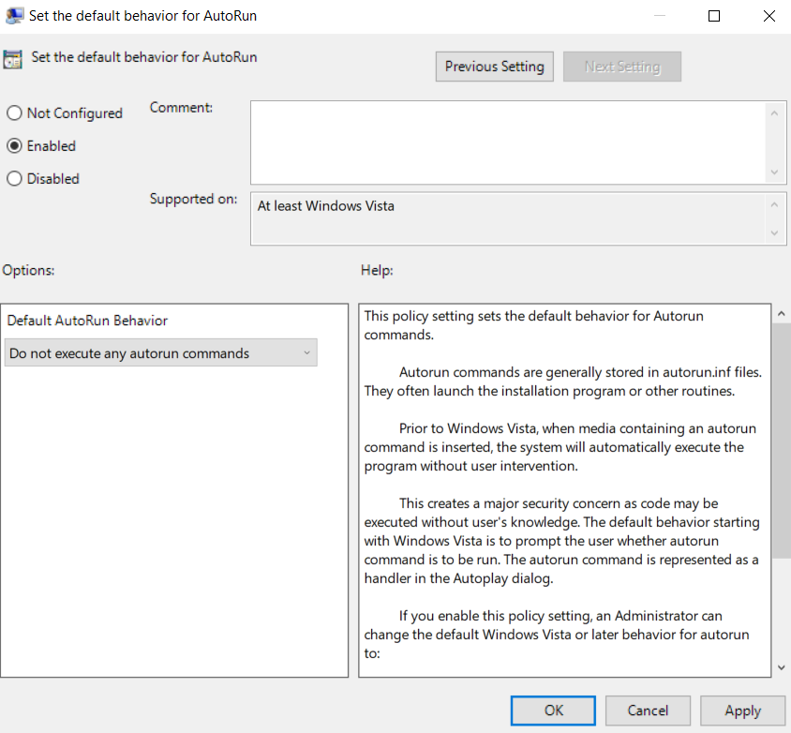The image size is (791, 733).
Task: Click the Cancel button
Action: pyautogui.click(x=649, y=711)
